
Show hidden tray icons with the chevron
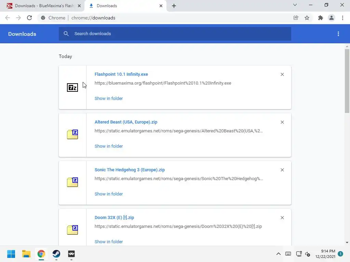tap(279, 254)
